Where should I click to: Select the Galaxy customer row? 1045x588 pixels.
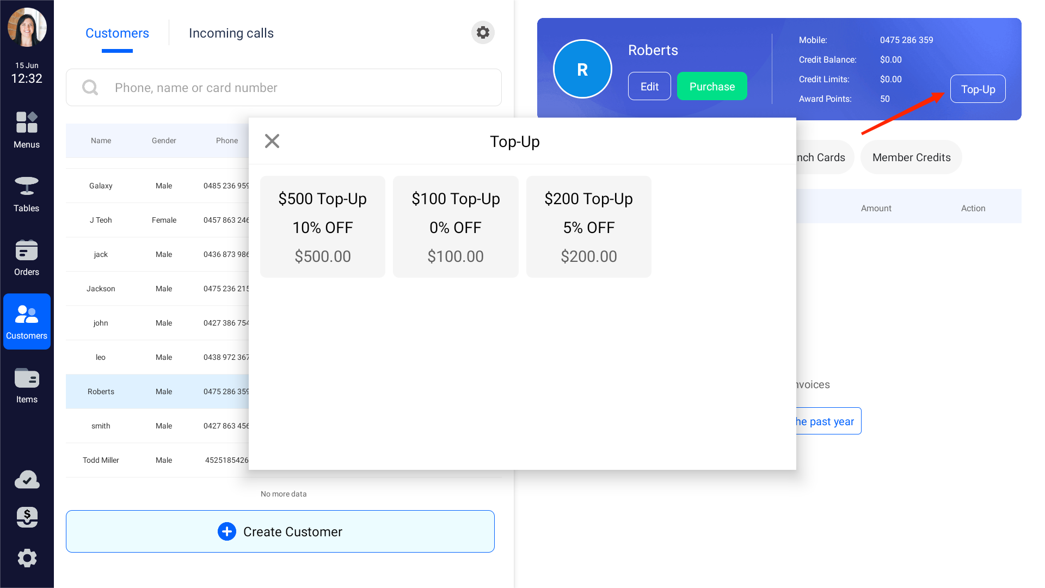tap(157, 186)
